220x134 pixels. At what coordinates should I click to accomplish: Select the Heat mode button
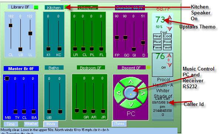tap(157, 36)
